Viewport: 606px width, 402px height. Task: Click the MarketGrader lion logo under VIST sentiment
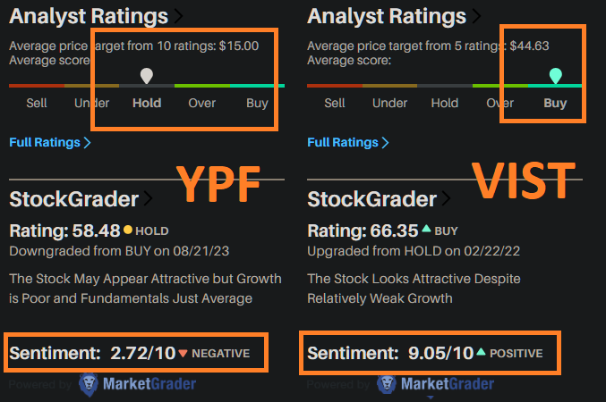point(387,384)
